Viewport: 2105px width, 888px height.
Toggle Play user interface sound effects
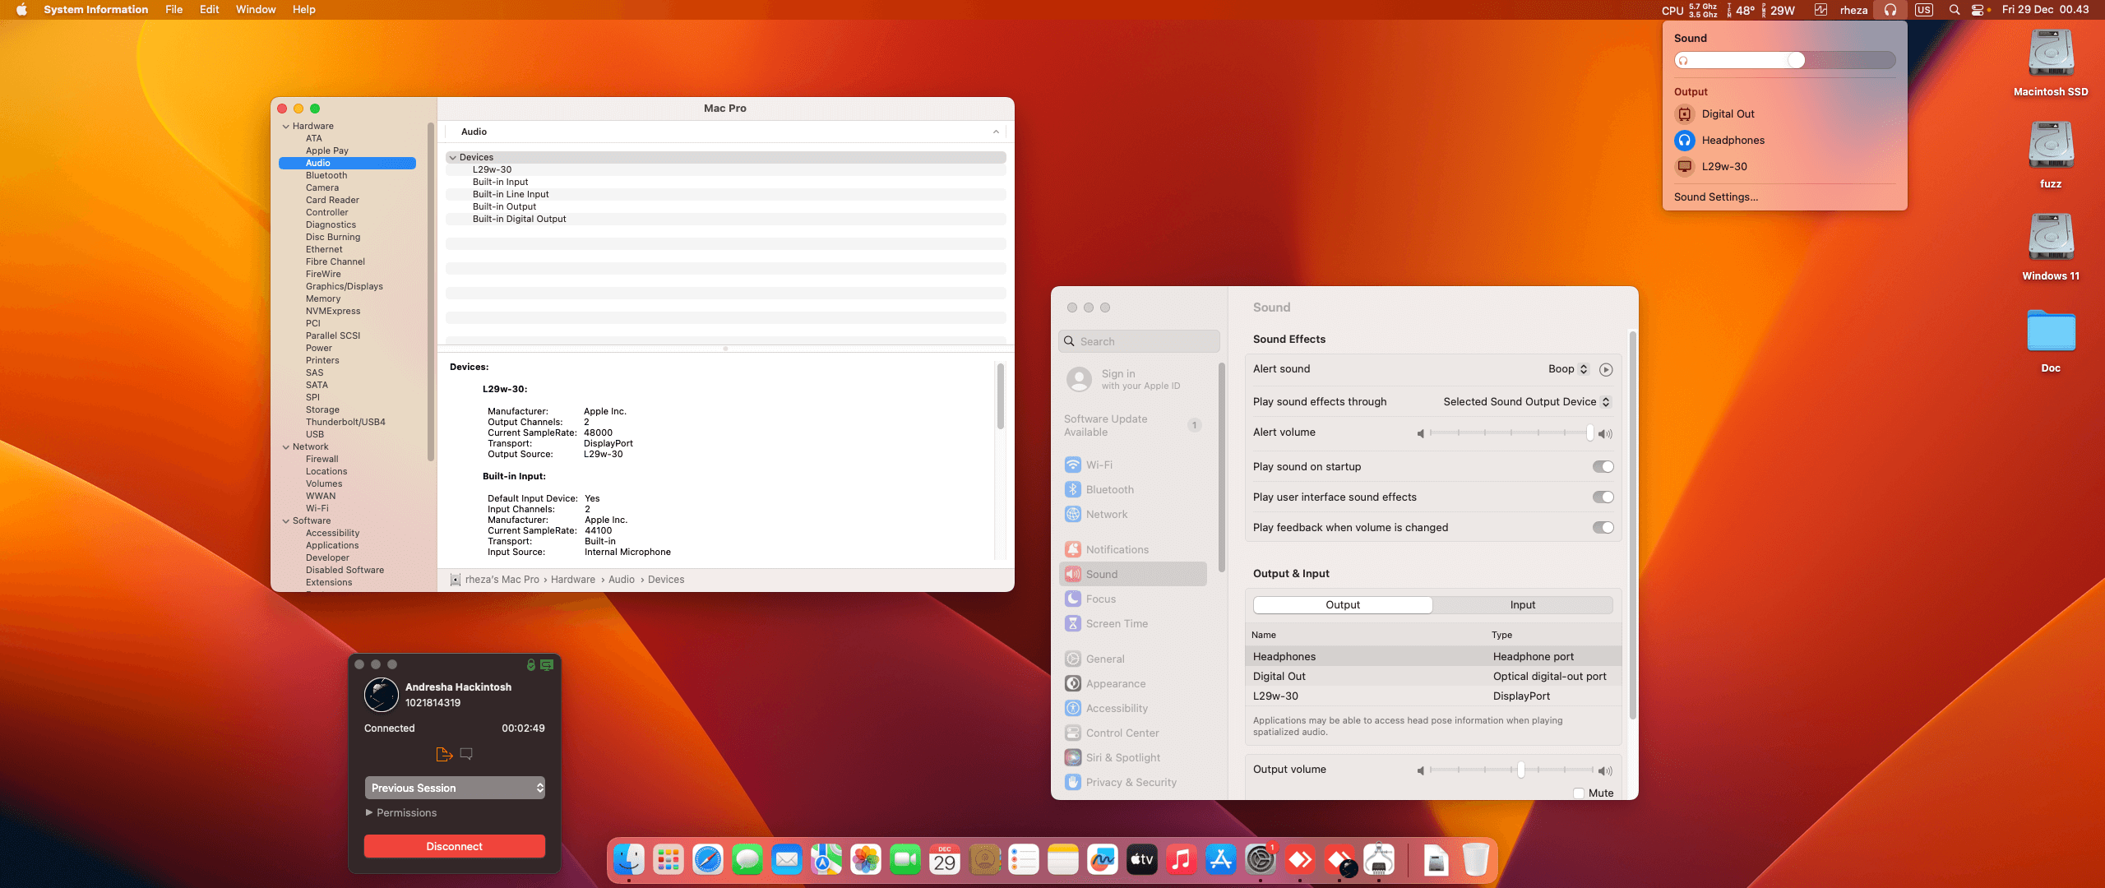coord(1603,497)
